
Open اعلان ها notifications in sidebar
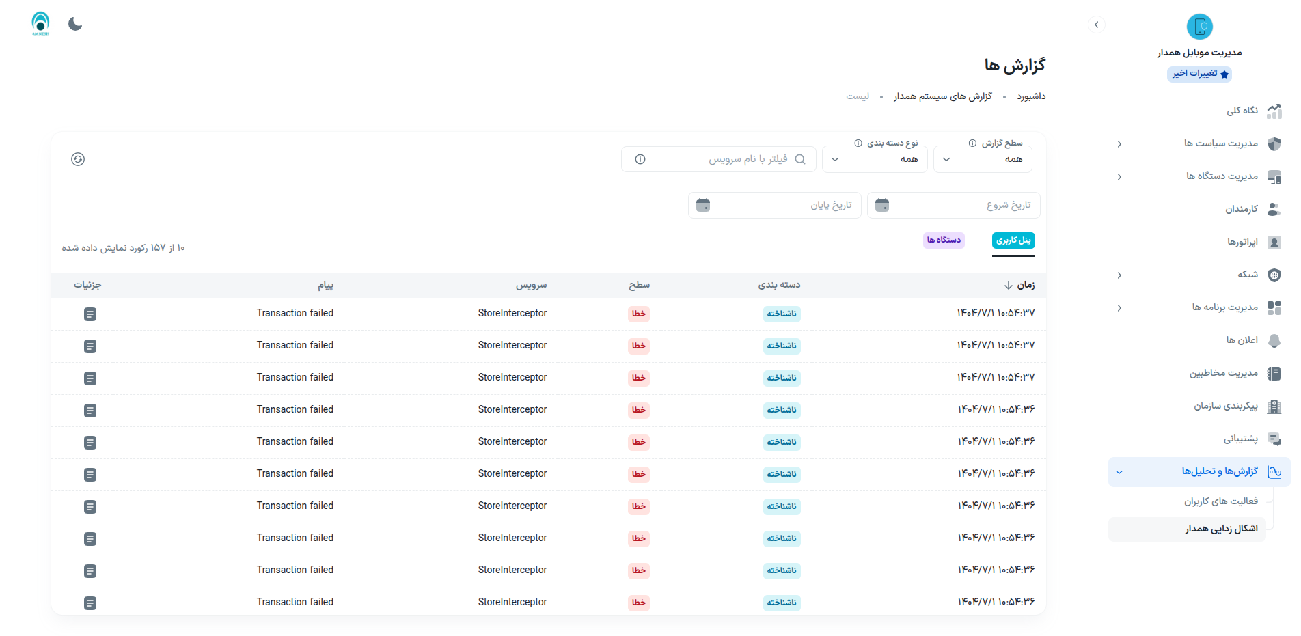coord(1241,340)
